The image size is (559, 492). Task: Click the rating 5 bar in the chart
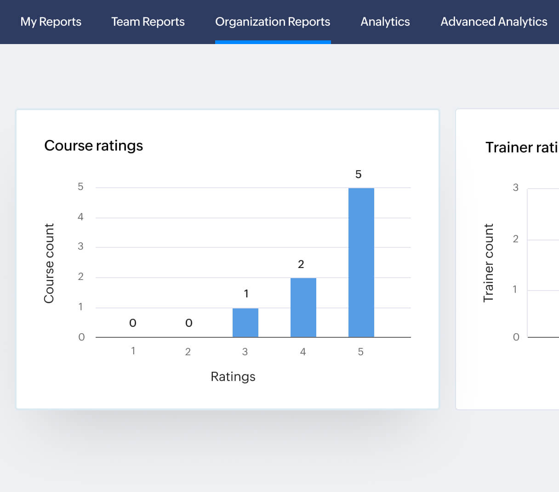[361, 263]
